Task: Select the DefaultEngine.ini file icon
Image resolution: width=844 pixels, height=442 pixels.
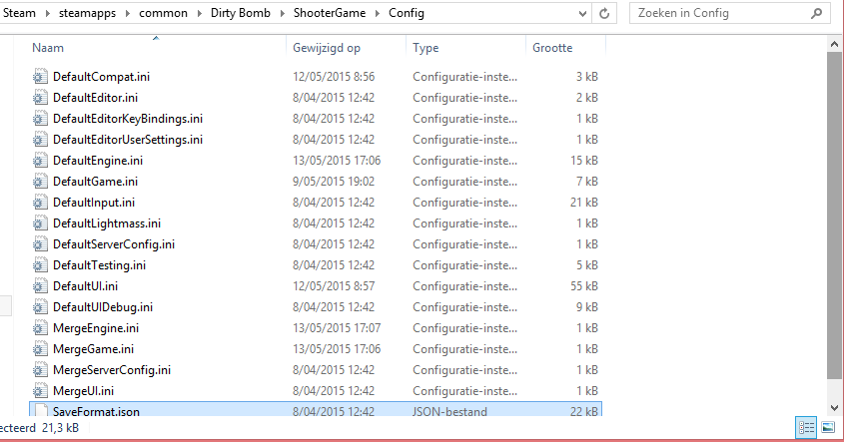Action: [x=40, y=161]
